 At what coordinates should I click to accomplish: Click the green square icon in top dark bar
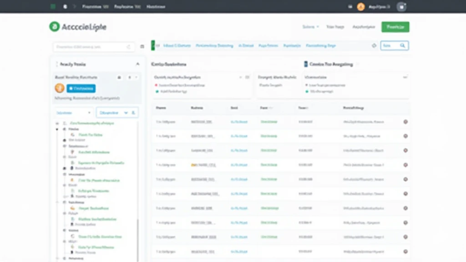tap(53, 7)
